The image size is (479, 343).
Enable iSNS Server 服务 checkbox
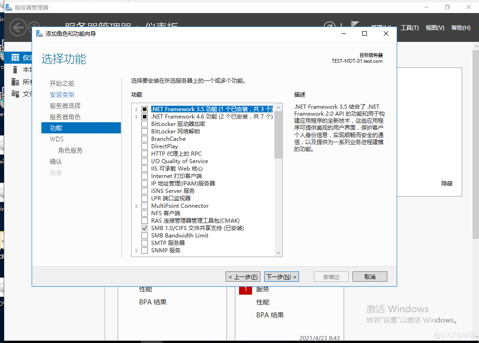point(145,191)
